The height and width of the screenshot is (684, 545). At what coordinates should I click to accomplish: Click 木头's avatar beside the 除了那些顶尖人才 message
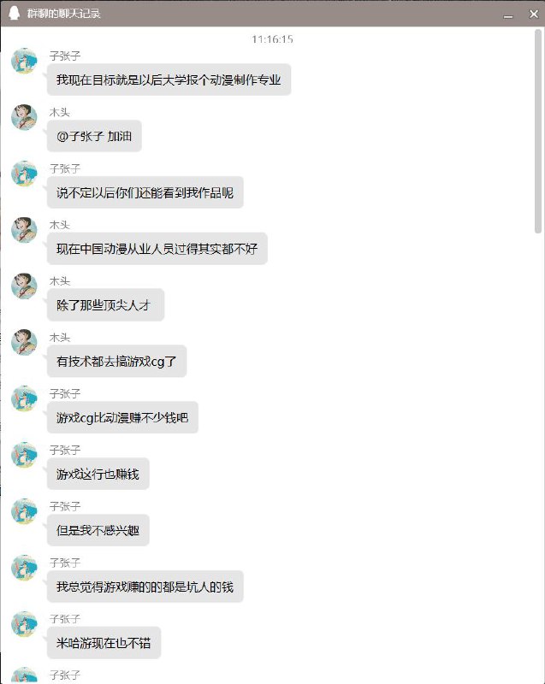click(x=24, y=286)
